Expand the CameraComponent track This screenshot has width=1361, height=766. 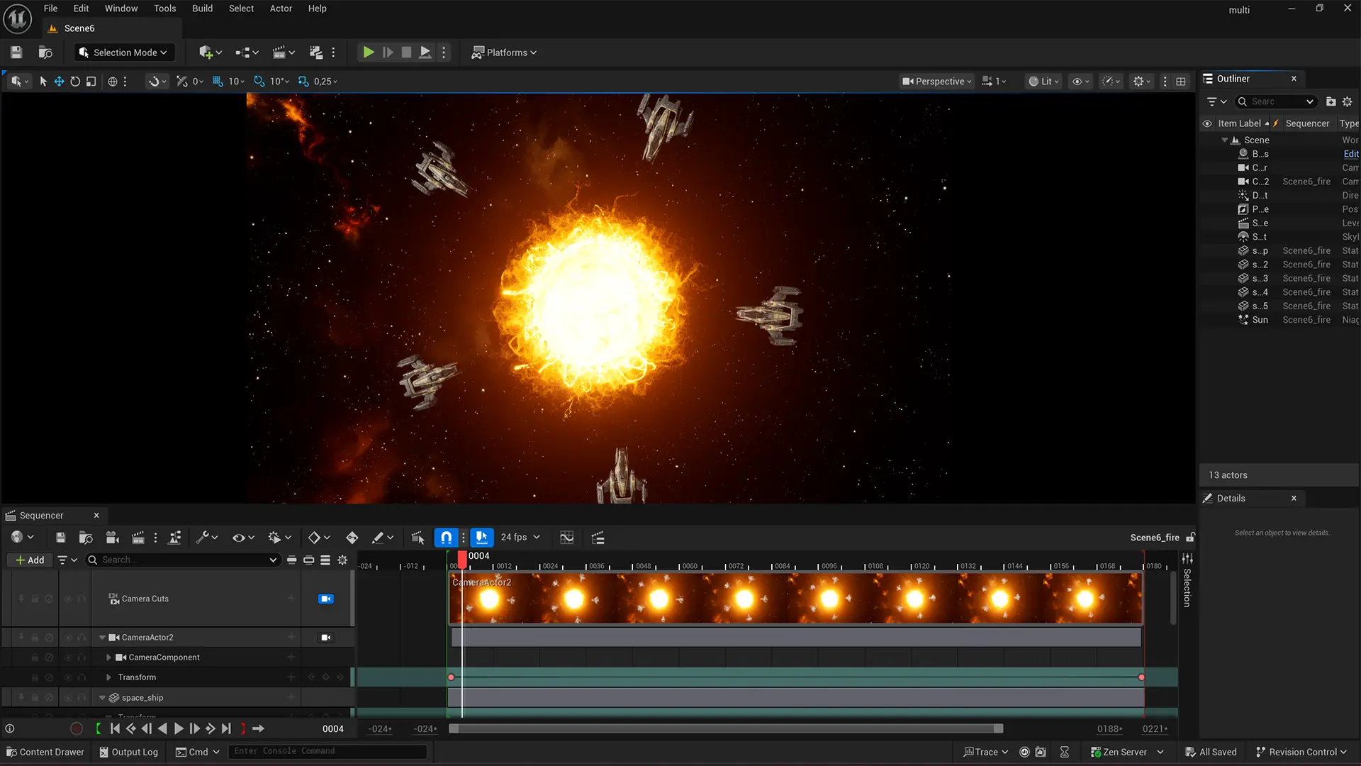108,657
